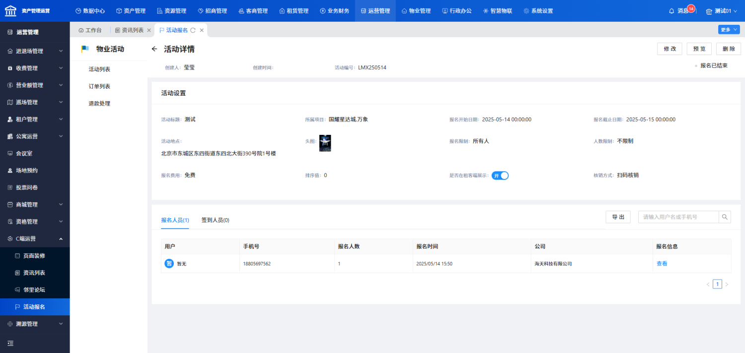This screenshot has width=745, height=353.
Task: Collapse the C端运营 sidebar menu
Action: coord(35,238)
